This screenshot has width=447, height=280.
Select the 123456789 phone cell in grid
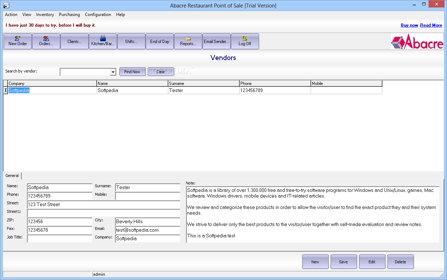click(x=275, y=90)
